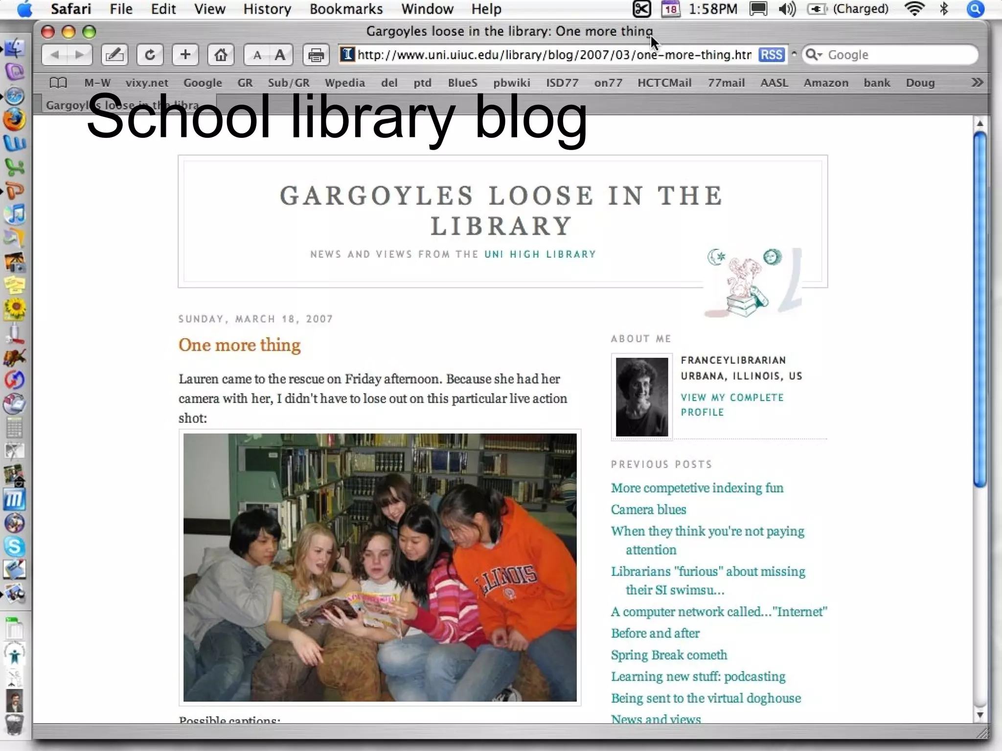Click View My Complete Profile link
Viewport: 1002px width, 751px height.
tap(732, 405)
